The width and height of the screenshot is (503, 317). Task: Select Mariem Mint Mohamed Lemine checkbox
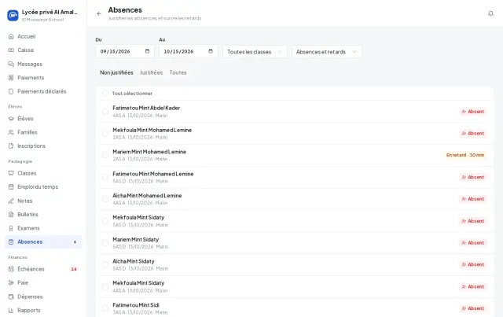105,155
